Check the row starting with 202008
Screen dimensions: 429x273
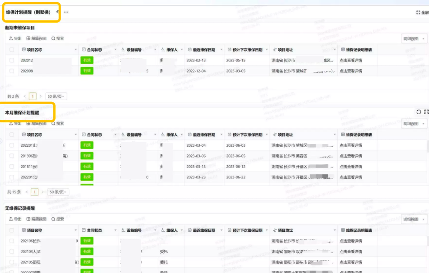[x=12, y=71]
